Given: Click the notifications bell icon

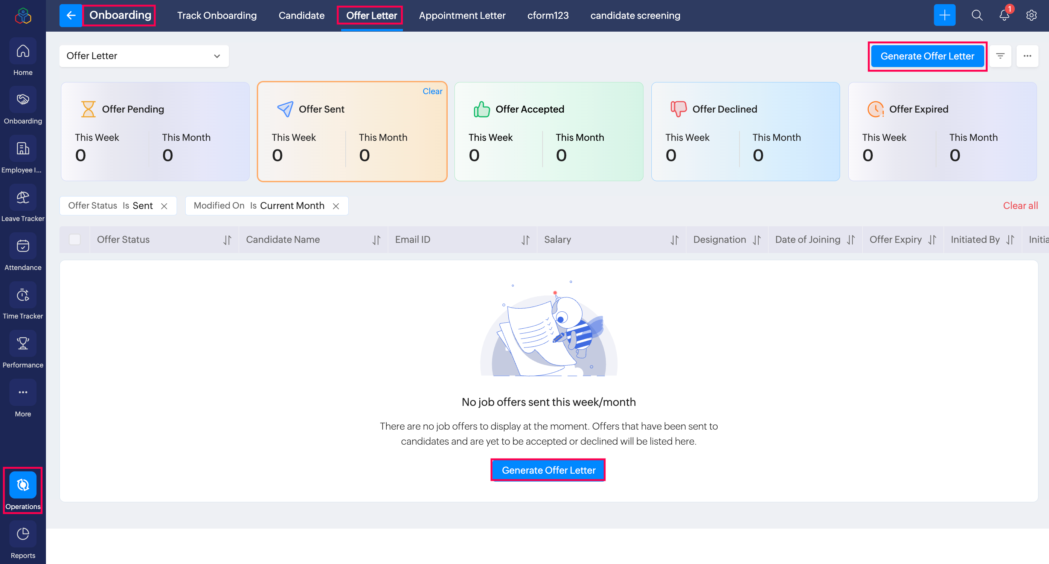Looking at the screenshot, I should (x=1004, y=15).
